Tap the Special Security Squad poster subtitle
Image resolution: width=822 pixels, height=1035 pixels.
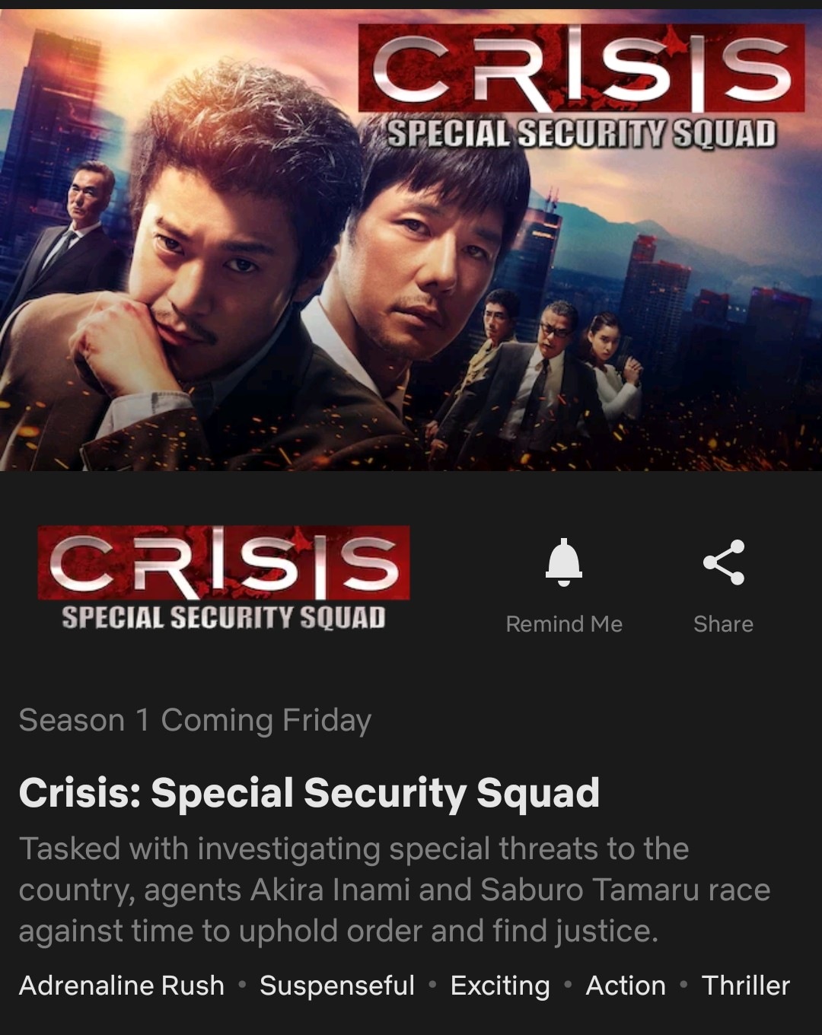coord(581,134)
